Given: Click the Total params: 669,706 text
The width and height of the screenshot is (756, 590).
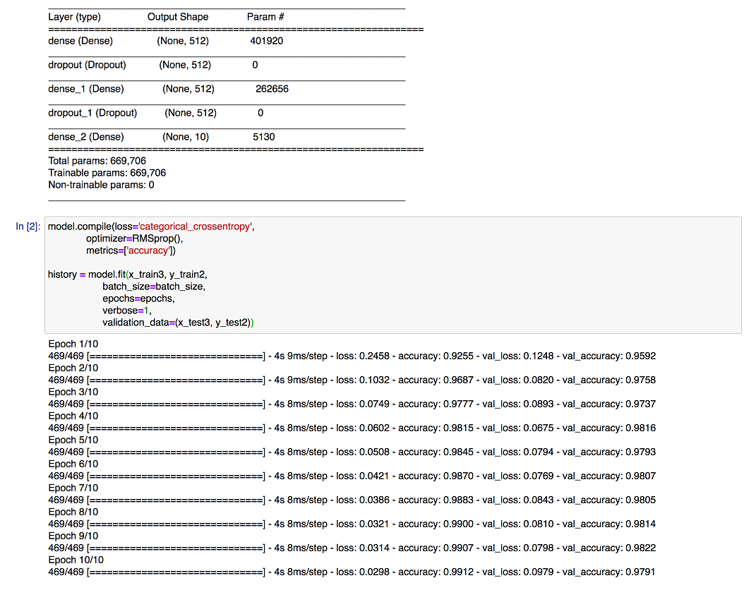Looking at the screenshot, I should [x=97, y=161].
